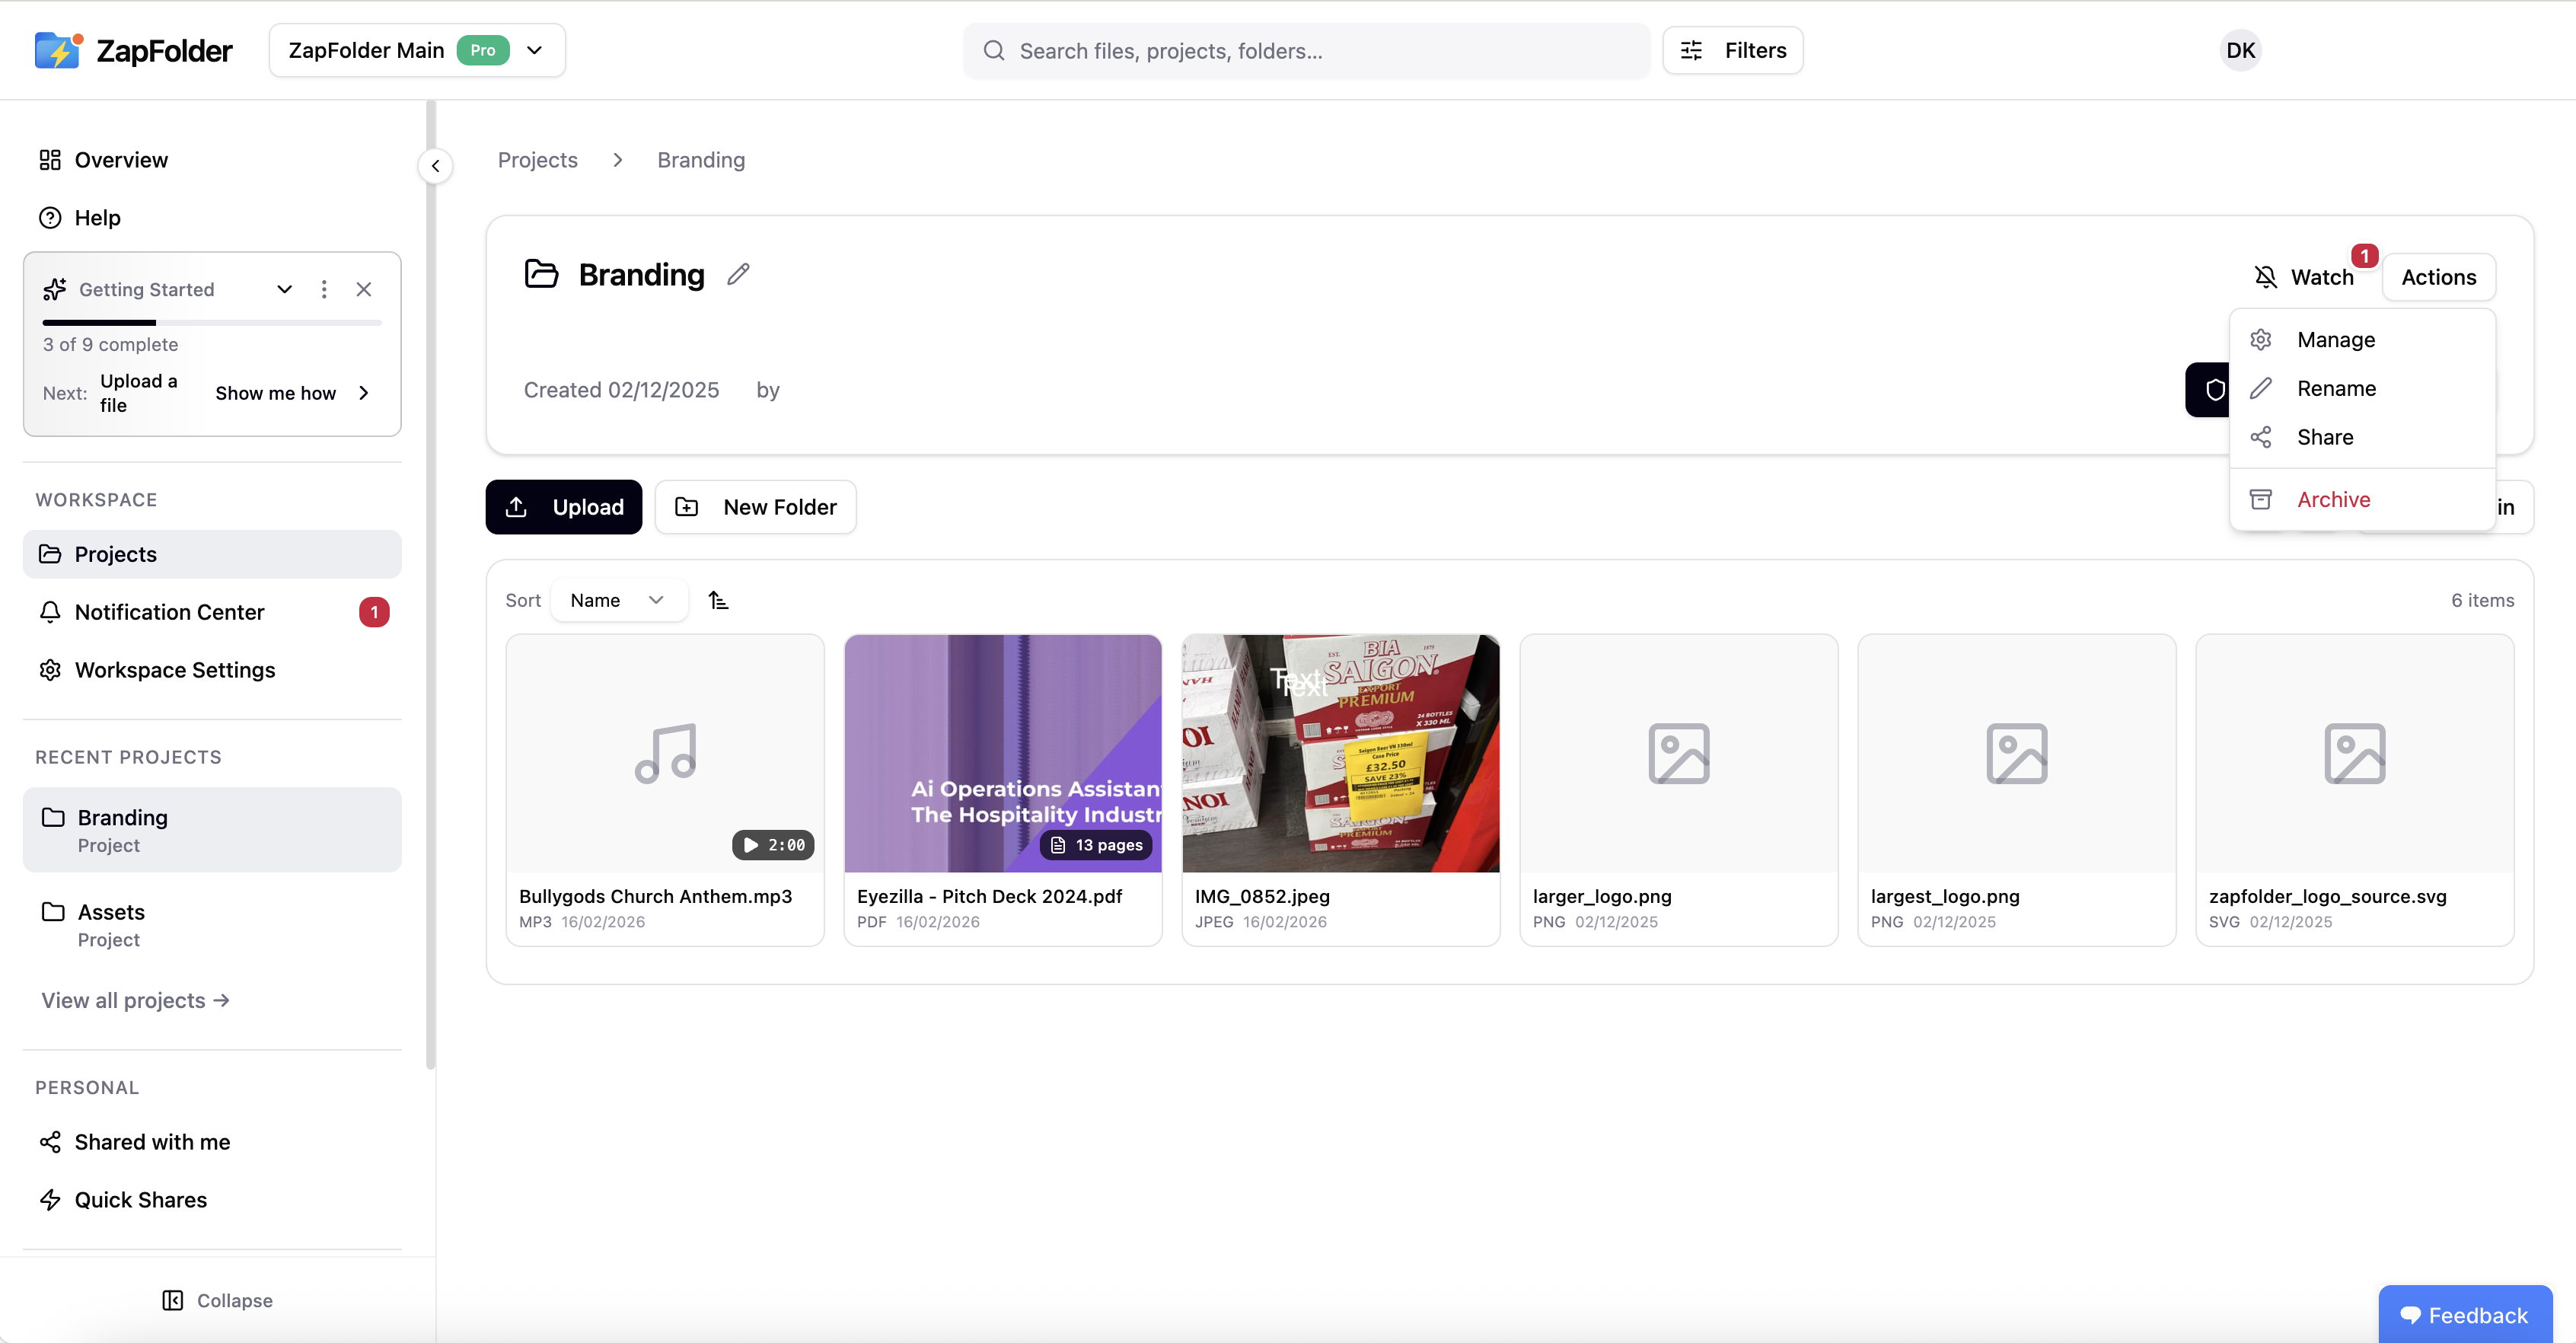Click the sidebar collapse arrow handle

[435, 166]
